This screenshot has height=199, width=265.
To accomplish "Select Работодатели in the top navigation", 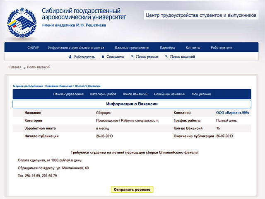I will 222,48.
